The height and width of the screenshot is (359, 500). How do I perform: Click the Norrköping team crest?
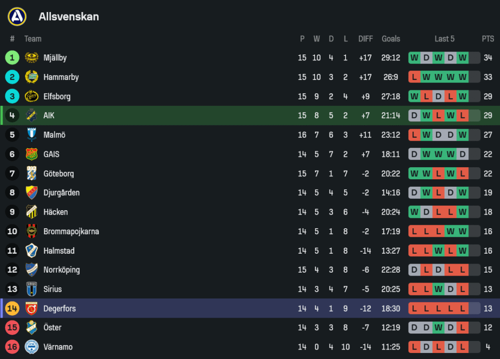click(x=31, y=270)
